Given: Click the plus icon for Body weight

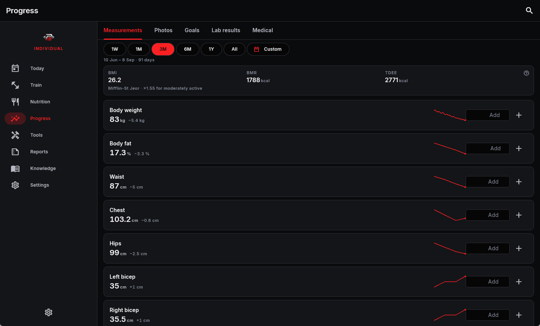Looking at the screenshot, I should 519,115.
